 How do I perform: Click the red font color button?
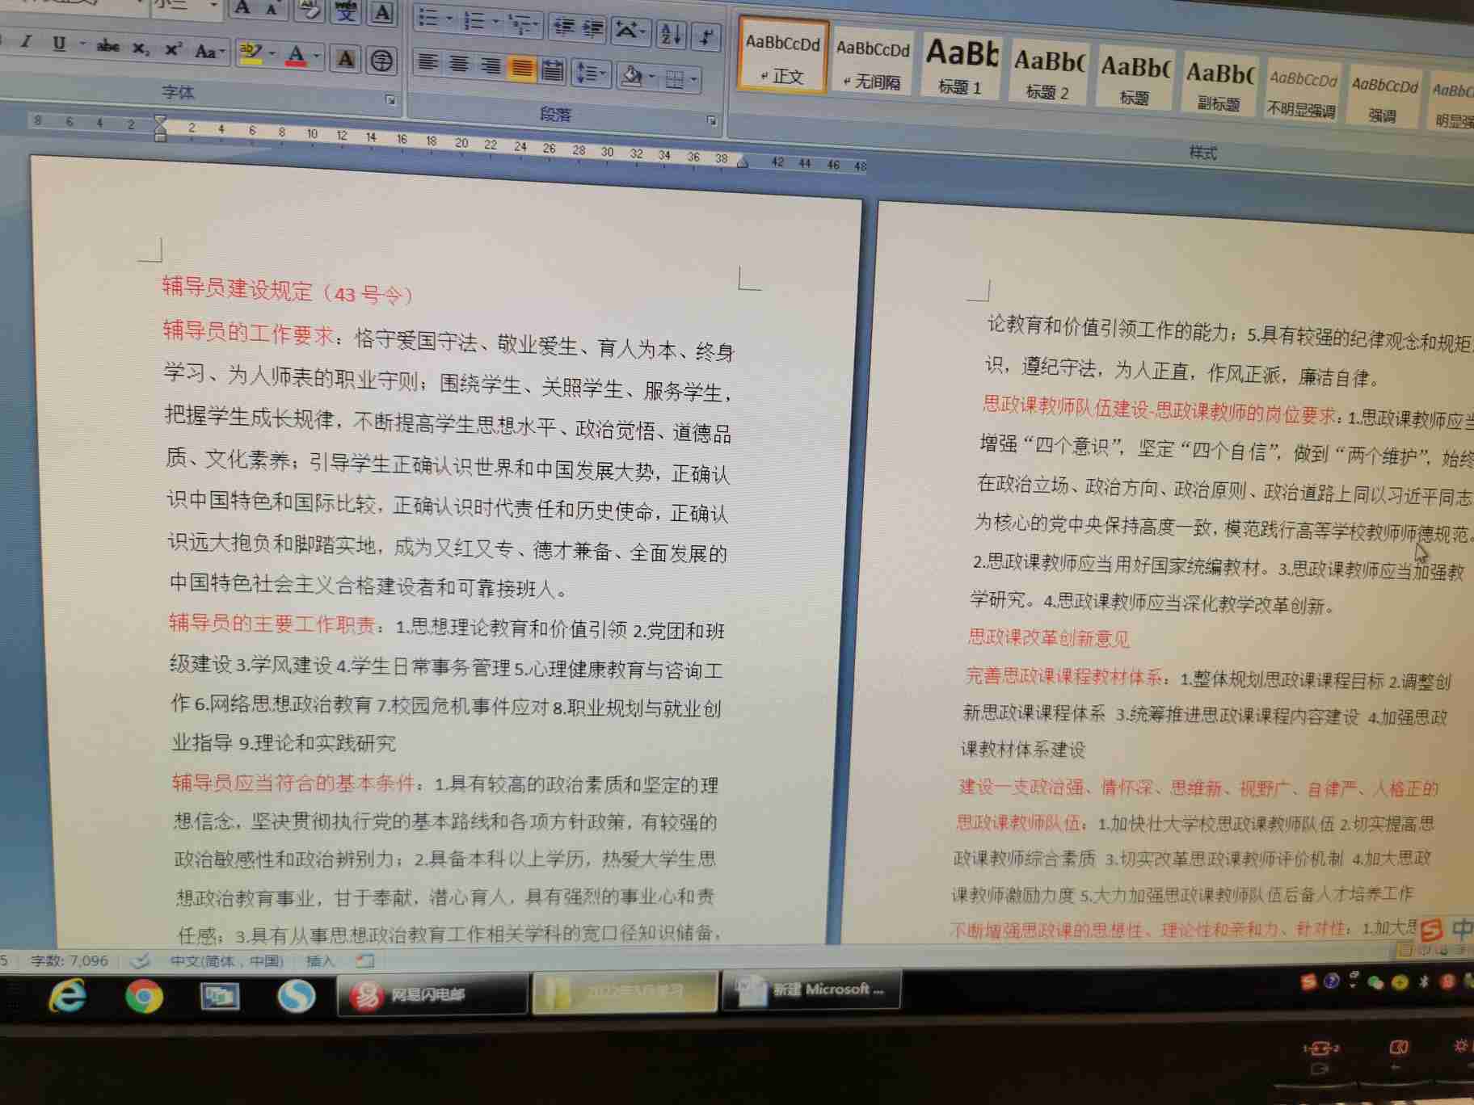(x=296, y=56)
